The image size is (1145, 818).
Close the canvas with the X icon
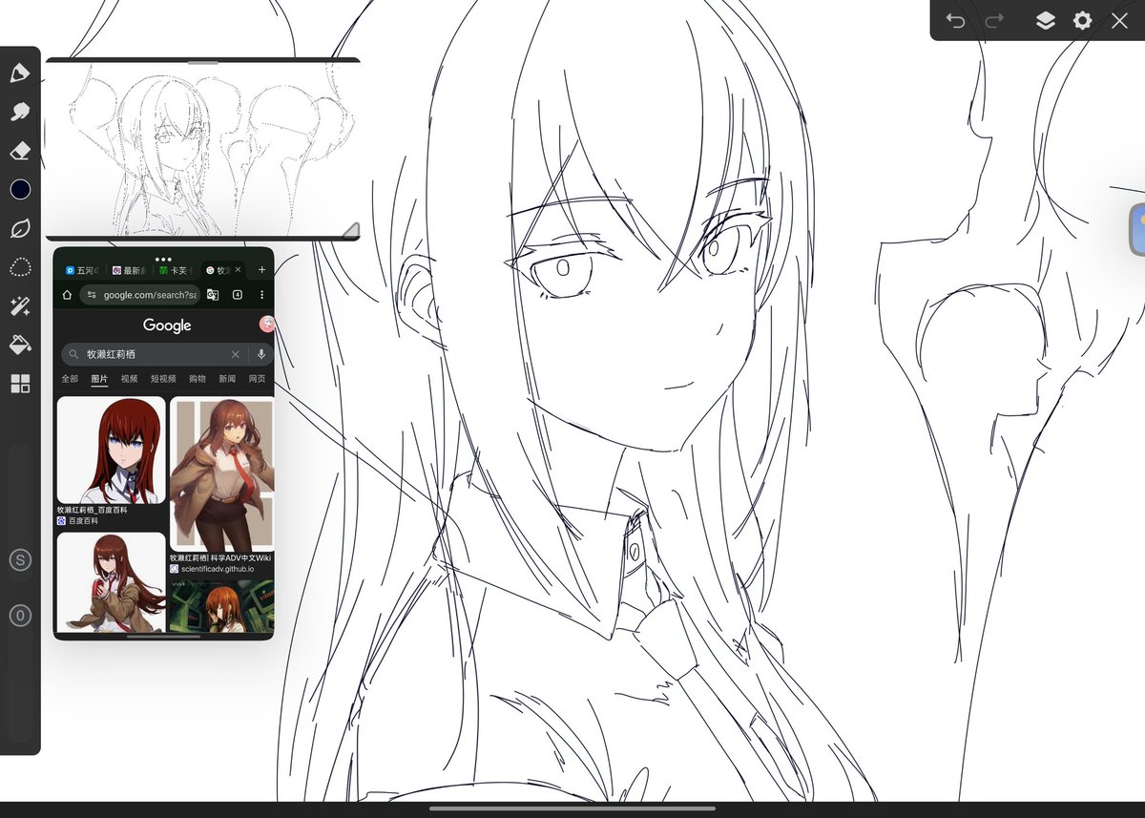[x=1119, y=21]
